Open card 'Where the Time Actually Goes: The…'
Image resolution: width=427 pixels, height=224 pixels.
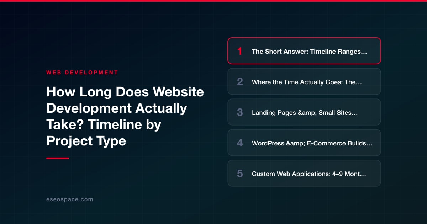pyautogui.click(x=304, y=81)
